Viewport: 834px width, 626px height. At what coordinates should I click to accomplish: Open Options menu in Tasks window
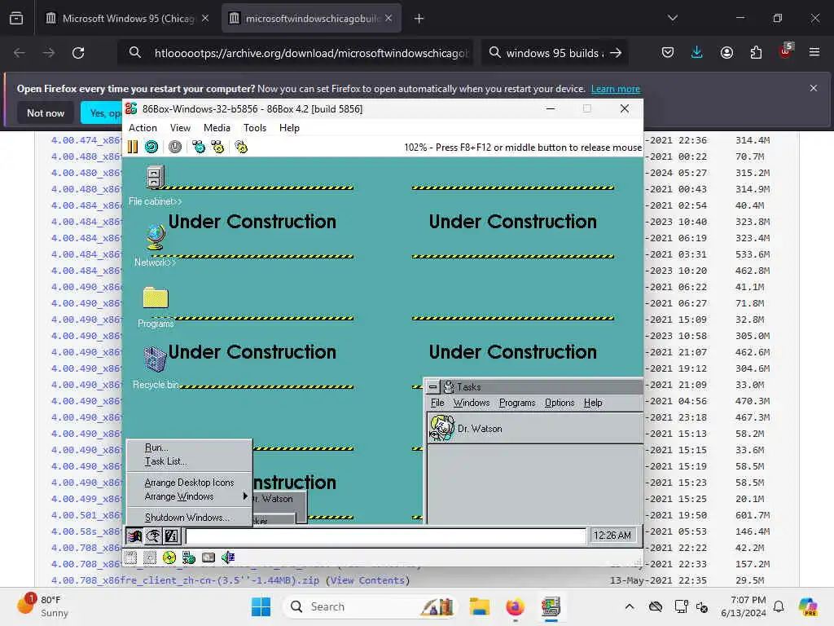pyautogui.click(x=560, y=403)
